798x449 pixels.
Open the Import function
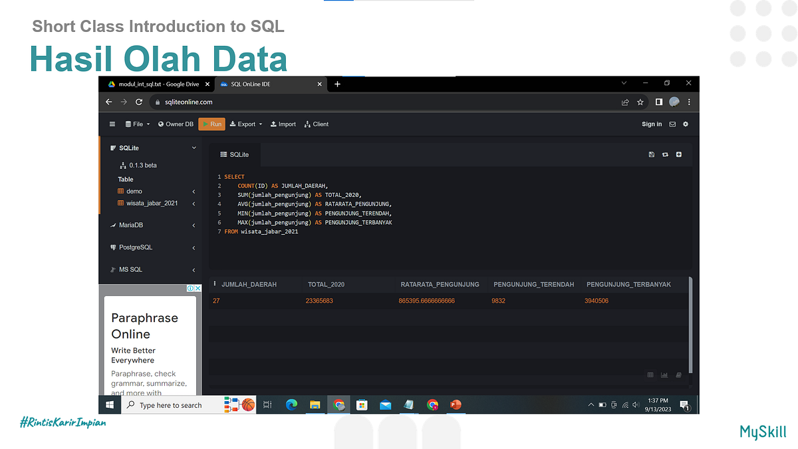pos(283,124)
